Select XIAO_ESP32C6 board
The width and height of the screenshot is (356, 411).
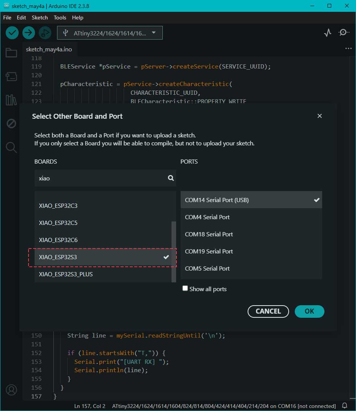(103, 240)
